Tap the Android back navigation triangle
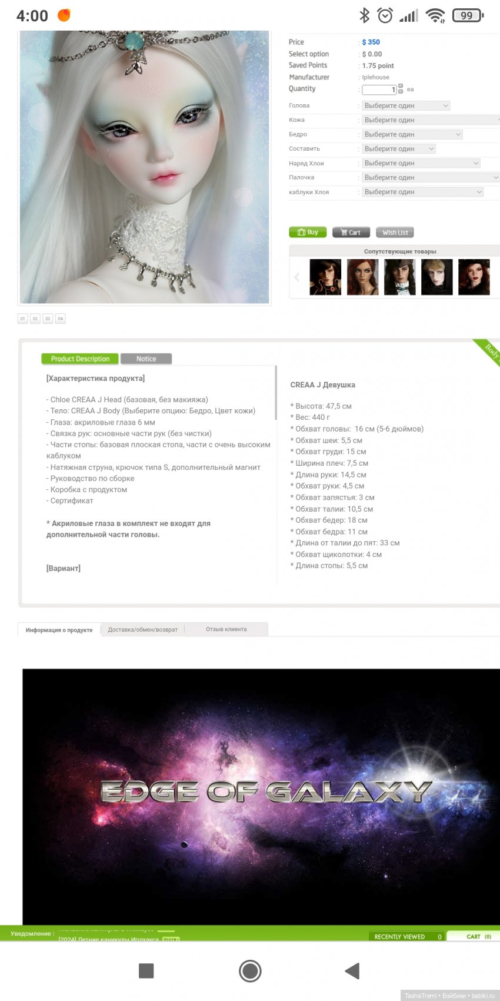The width and height of the screenshot is (500, 1001). (x=352, y=971)
